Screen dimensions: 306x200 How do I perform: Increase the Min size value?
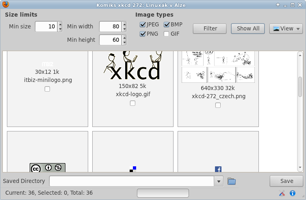(60, 24)
